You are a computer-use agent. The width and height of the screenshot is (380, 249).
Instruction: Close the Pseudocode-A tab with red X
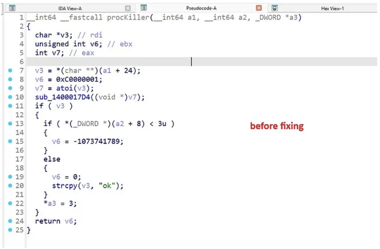(x=259, y=8)
